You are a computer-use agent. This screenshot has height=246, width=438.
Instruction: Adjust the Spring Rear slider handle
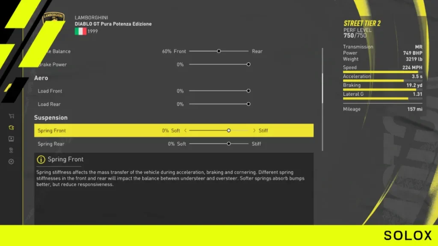click(228, 143)
